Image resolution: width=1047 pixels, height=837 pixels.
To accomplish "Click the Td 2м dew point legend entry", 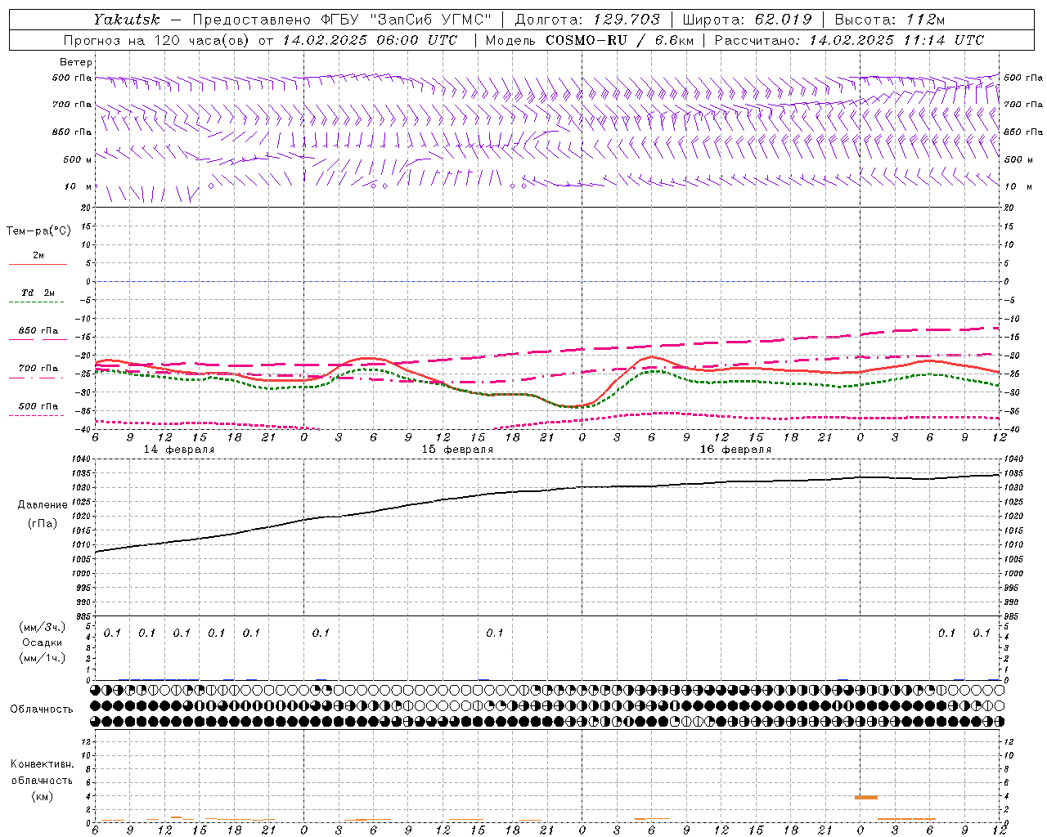I will point(38,293).
